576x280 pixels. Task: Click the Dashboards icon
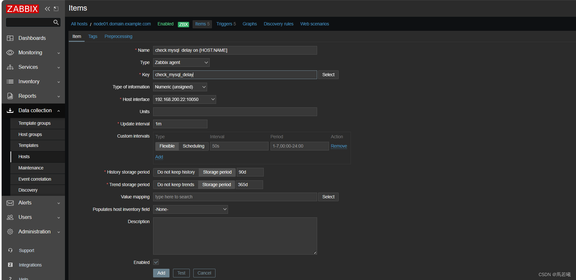pos(10,38)
